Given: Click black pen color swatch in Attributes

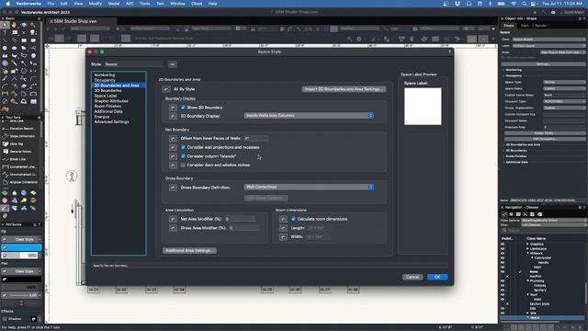Looking at the screenshot, I should click(x=21, y=280).
